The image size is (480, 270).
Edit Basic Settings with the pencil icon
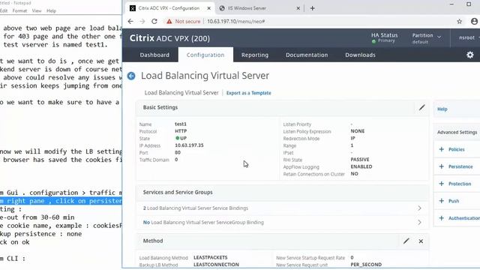(x=421, y=107)
